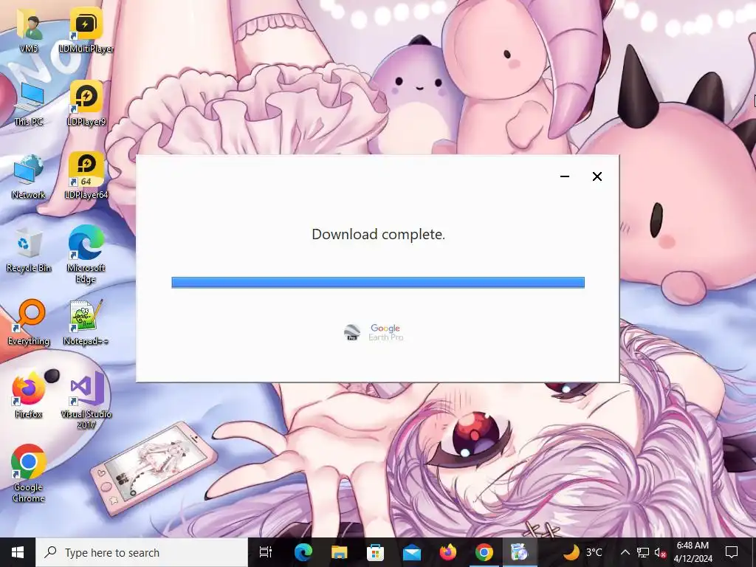
Task: Open the notification center icon
Action: 732,552
